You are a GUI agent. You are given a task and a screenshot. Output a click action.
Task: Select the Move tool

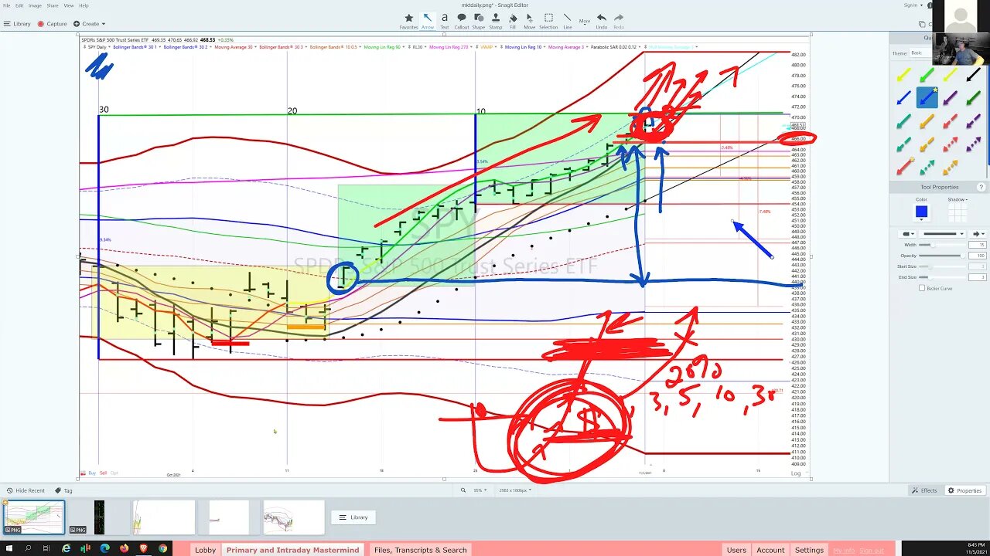[529, 20]
